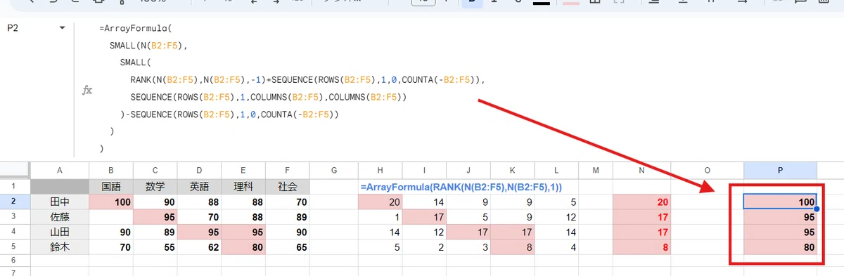Click 鈴木's 数学 score 55
Viewport: 844px width, 276px height.
pos(155,247)
